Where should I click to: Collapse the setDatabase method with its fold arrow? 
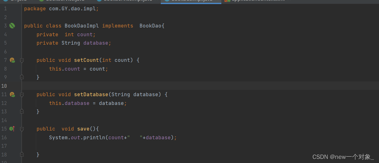pos(22,95)
